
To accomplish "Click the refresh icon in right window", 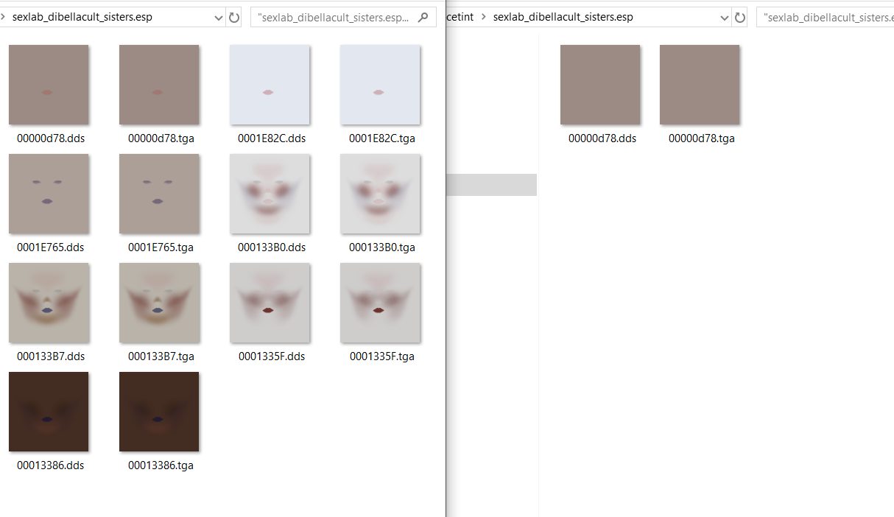I will pos(740,17).
